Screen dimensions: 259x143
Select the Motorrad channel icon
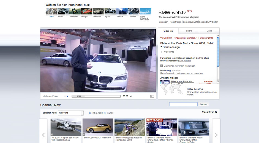tap(75, 11)
